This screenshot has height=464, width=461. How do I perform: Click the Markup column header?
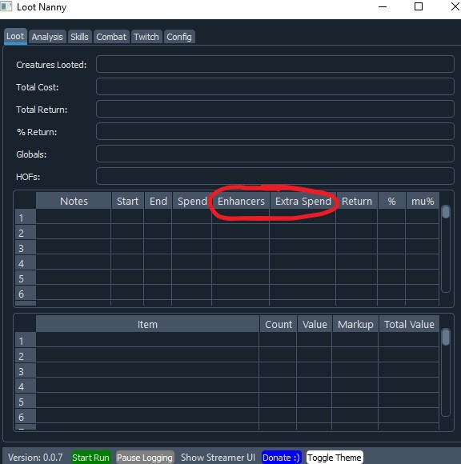pyautogui.click(x=355, y=324)
